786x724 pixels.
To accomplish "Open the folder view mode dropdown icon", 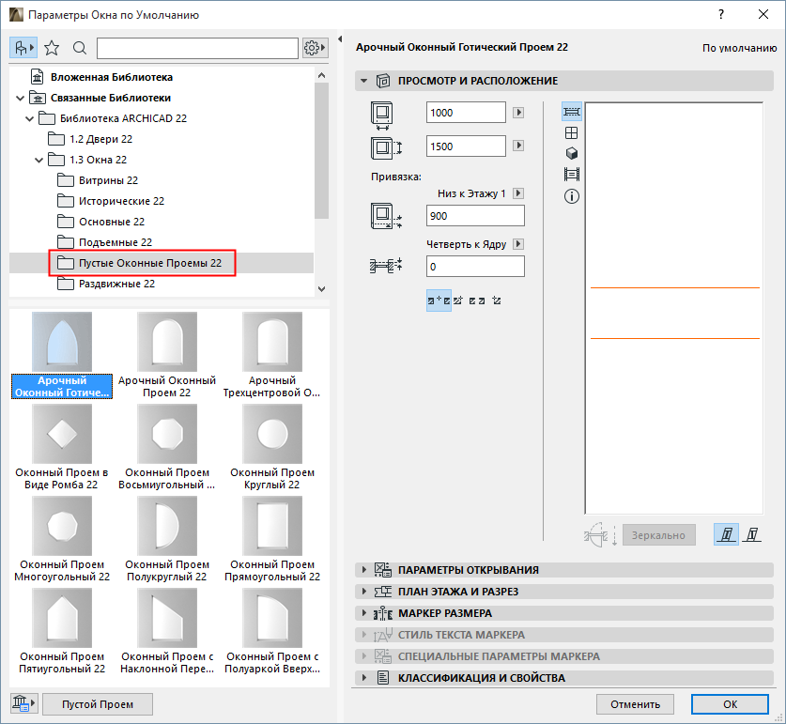I will (x=23, y=48).
